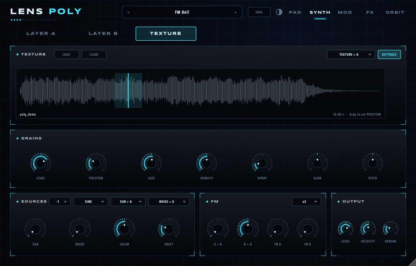
Task: Switch to the LAYER A tab
Action: pos(41,33)
